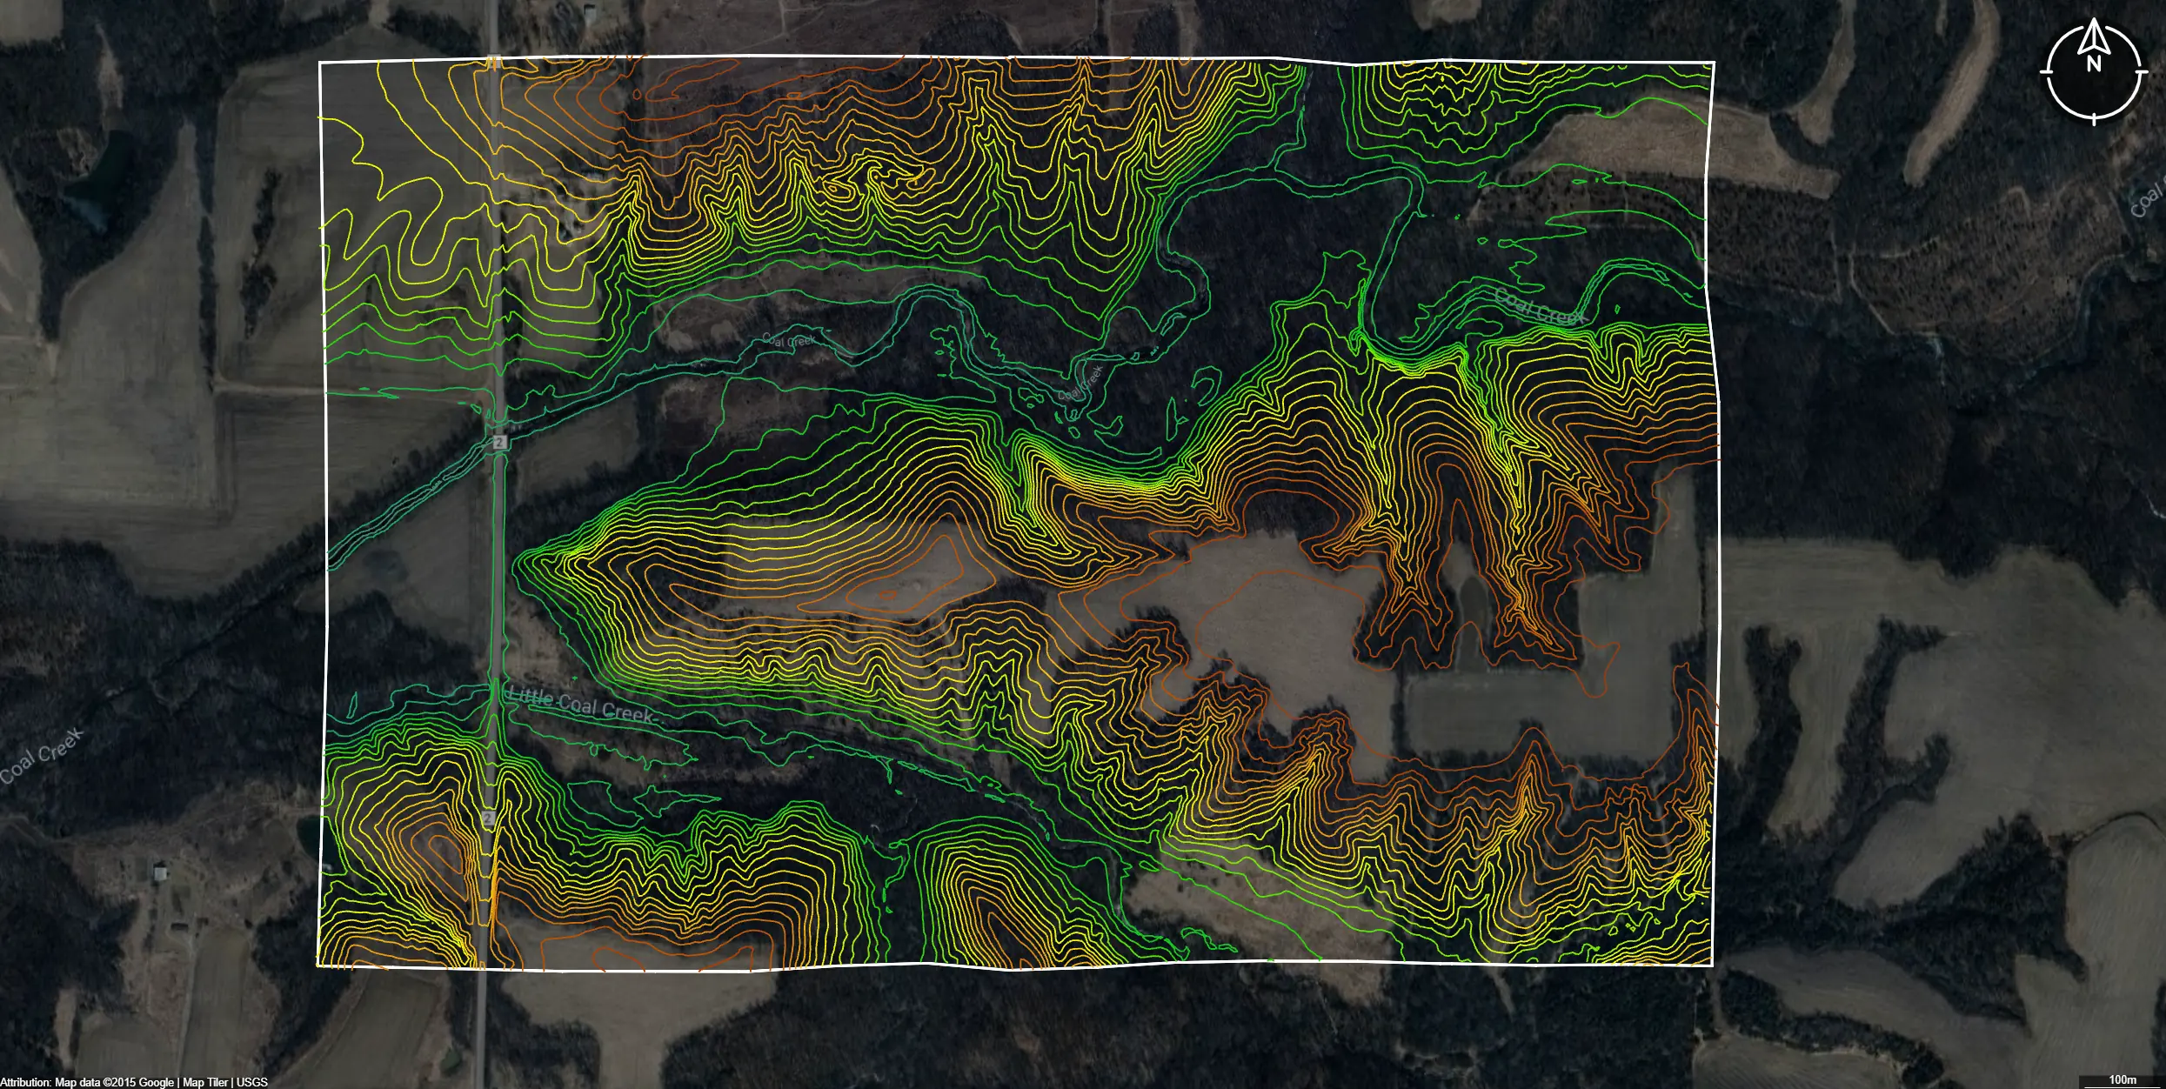
Task: Open the Map Tiler attribution entry
Action: (206, 1082)
